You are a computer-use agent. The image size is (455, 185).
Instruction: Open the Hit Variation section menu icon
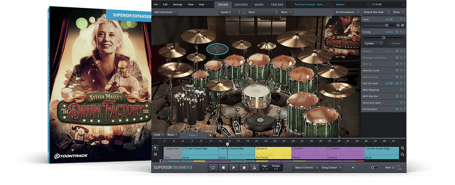(401, 109)
